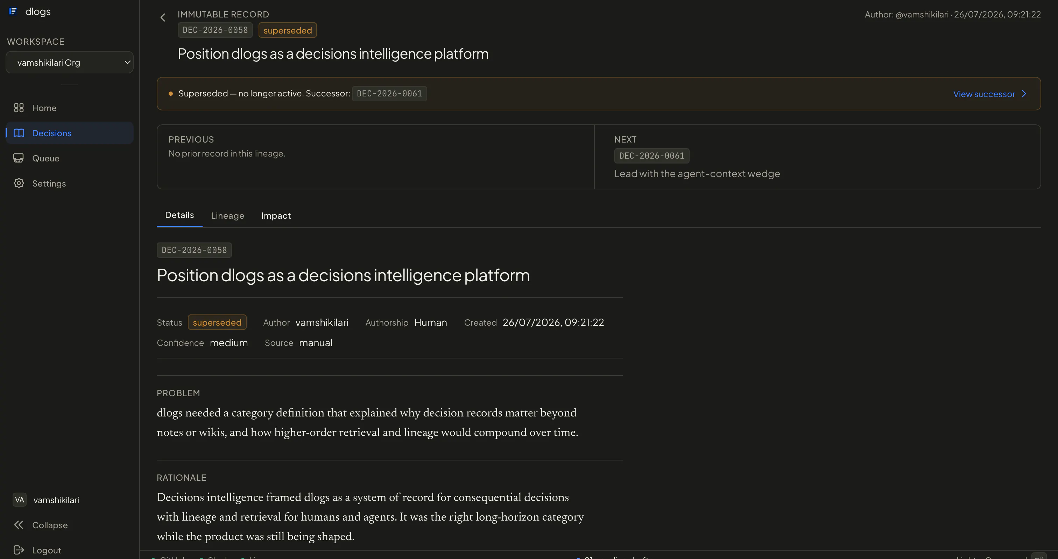The height and width of the screenshot is (559, 1058).
Task: Select Settings in the sidebar
Action: pyautogui.click(x=69, y=183)
